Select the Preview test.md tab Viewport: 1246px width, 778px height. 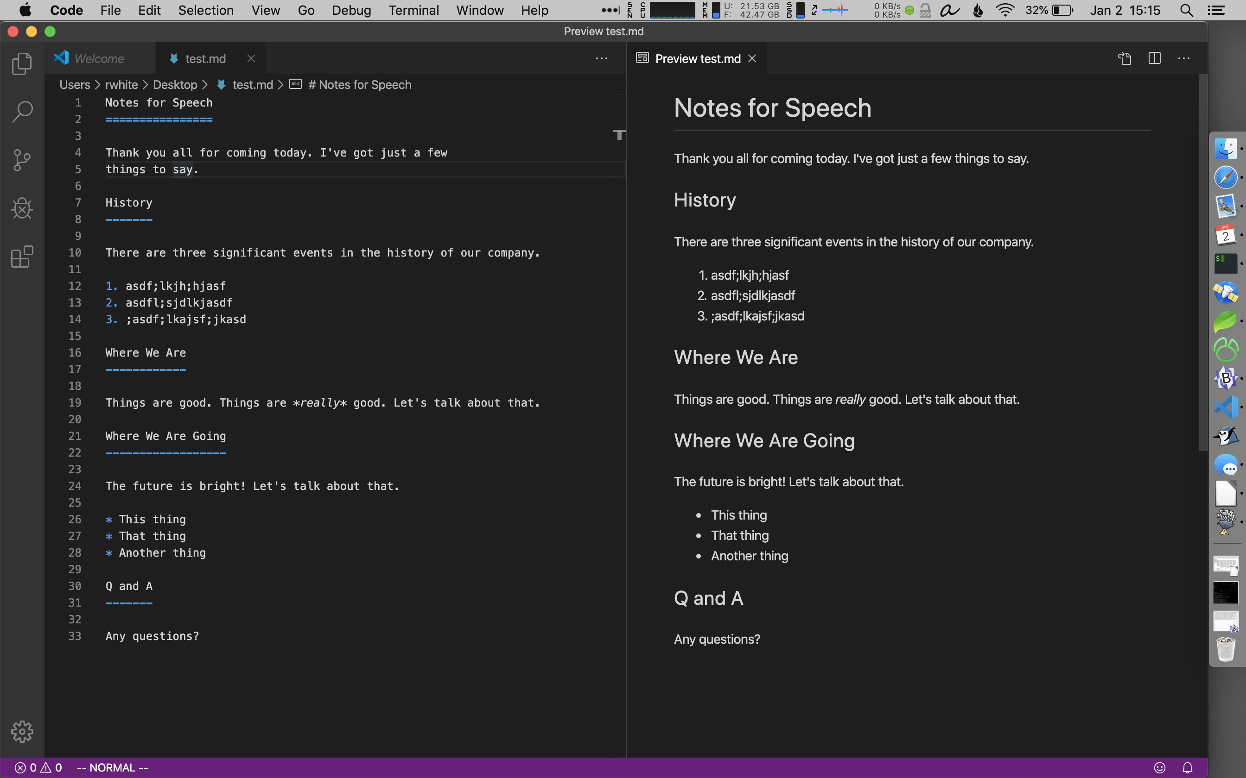(x=696, y=58)
